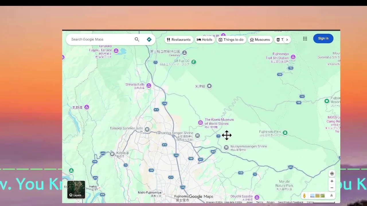
Task: Click the Sign in button
Action: pyautogui.click(x=323, y=38)
